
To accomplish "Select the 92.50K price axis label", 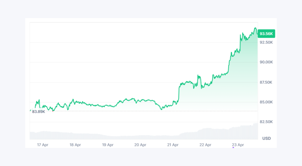I will tap(266, 42).
